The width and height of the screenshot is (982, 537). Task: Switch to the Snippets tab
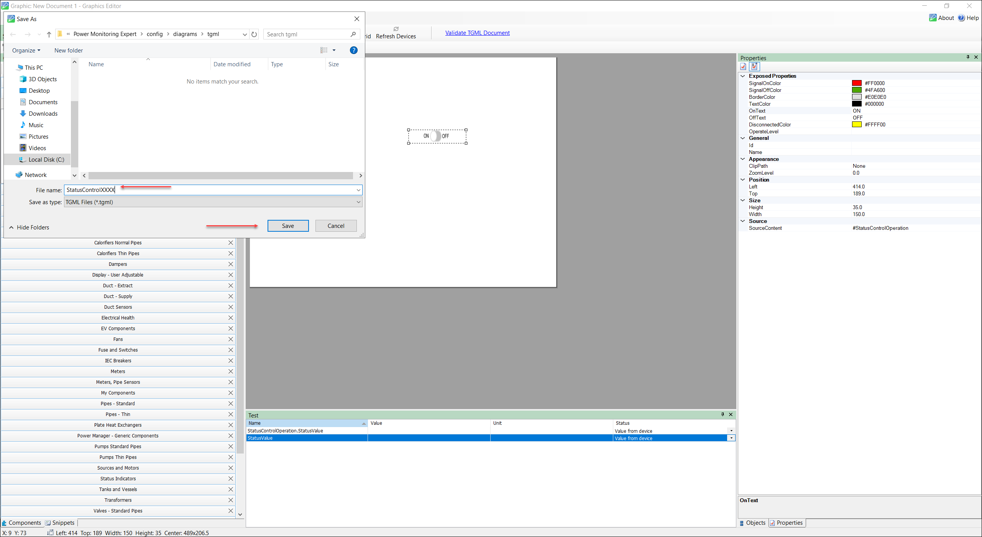pos(60,523)
